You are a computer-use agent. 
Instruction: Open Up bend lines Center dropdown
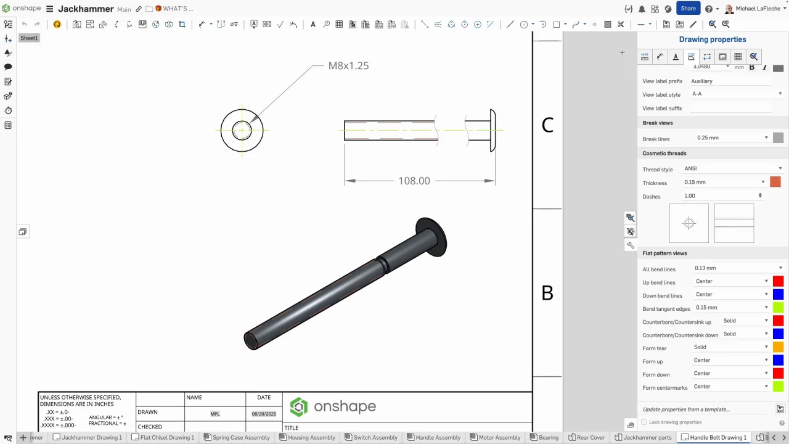[731, 281]
